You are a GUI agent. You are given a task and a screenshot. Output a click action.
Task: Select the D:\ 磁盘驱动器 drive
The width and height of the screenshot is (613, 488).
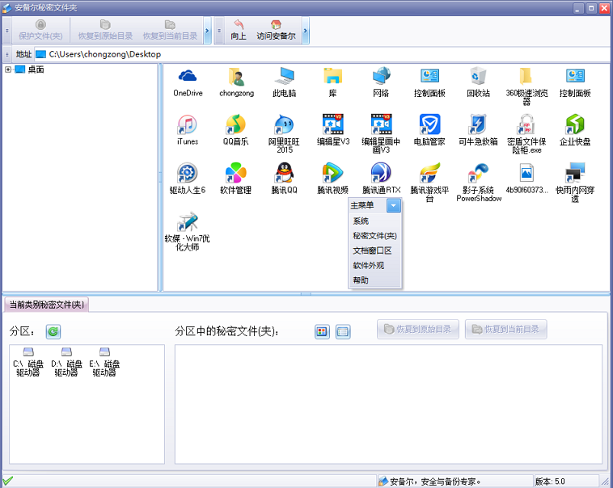[x=66, y=362]
